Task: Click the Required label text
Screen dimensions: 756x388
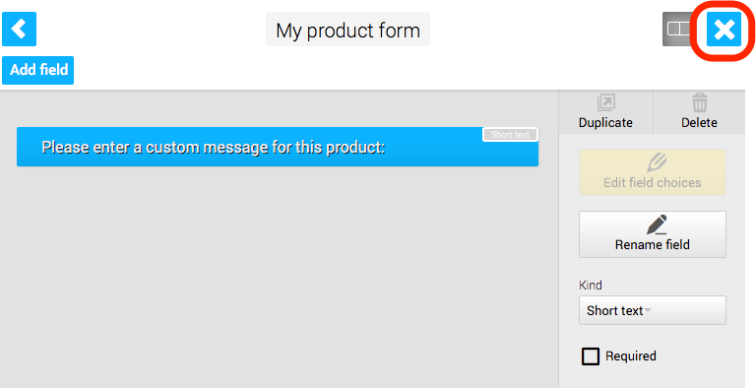Action: pyautogui.click(x=631, y=356)
